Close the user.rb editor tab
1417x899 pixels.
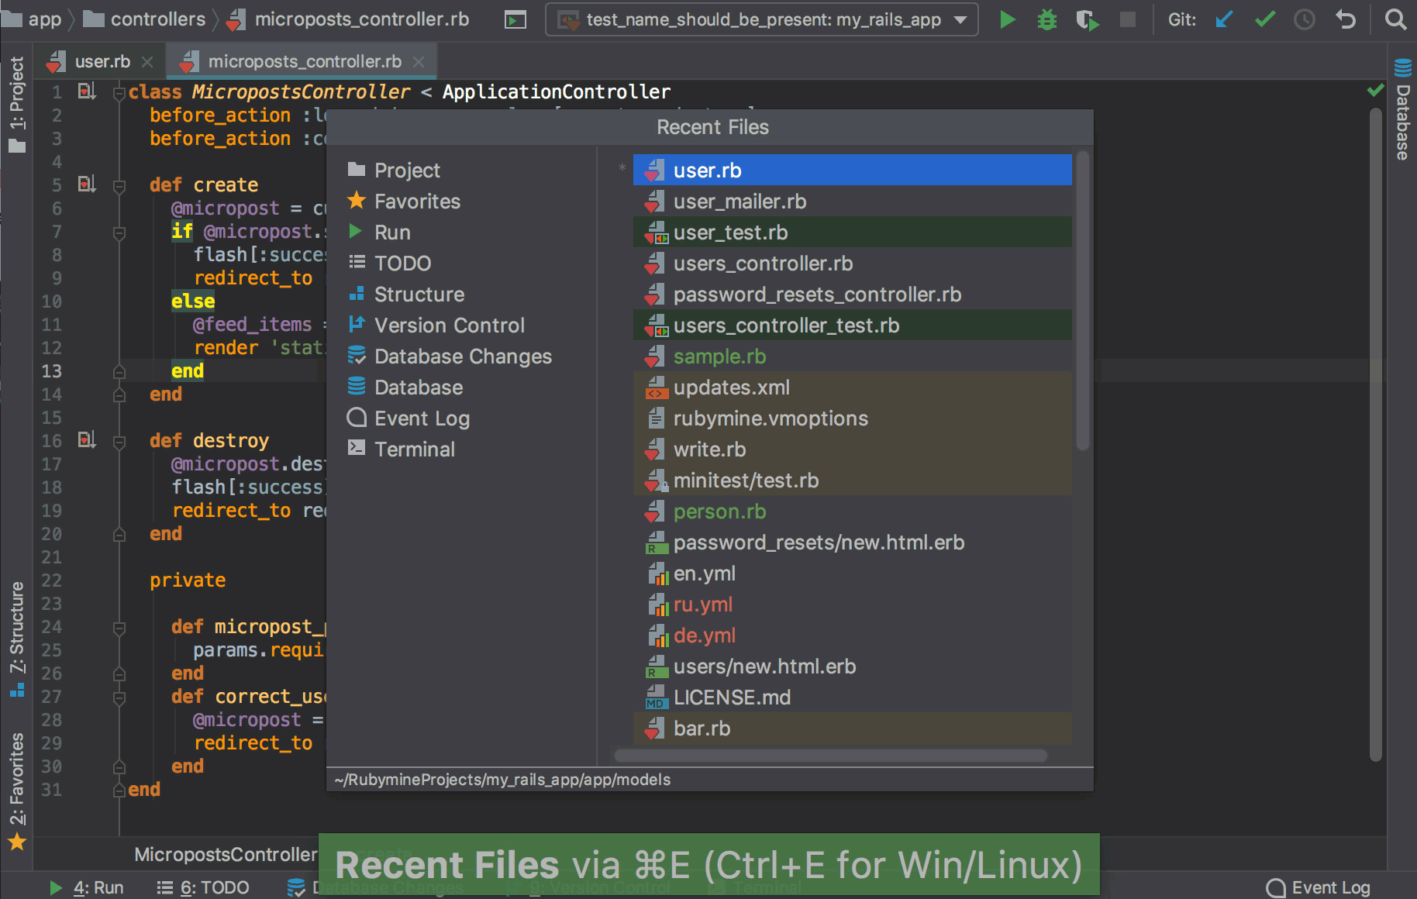(147, 62)
